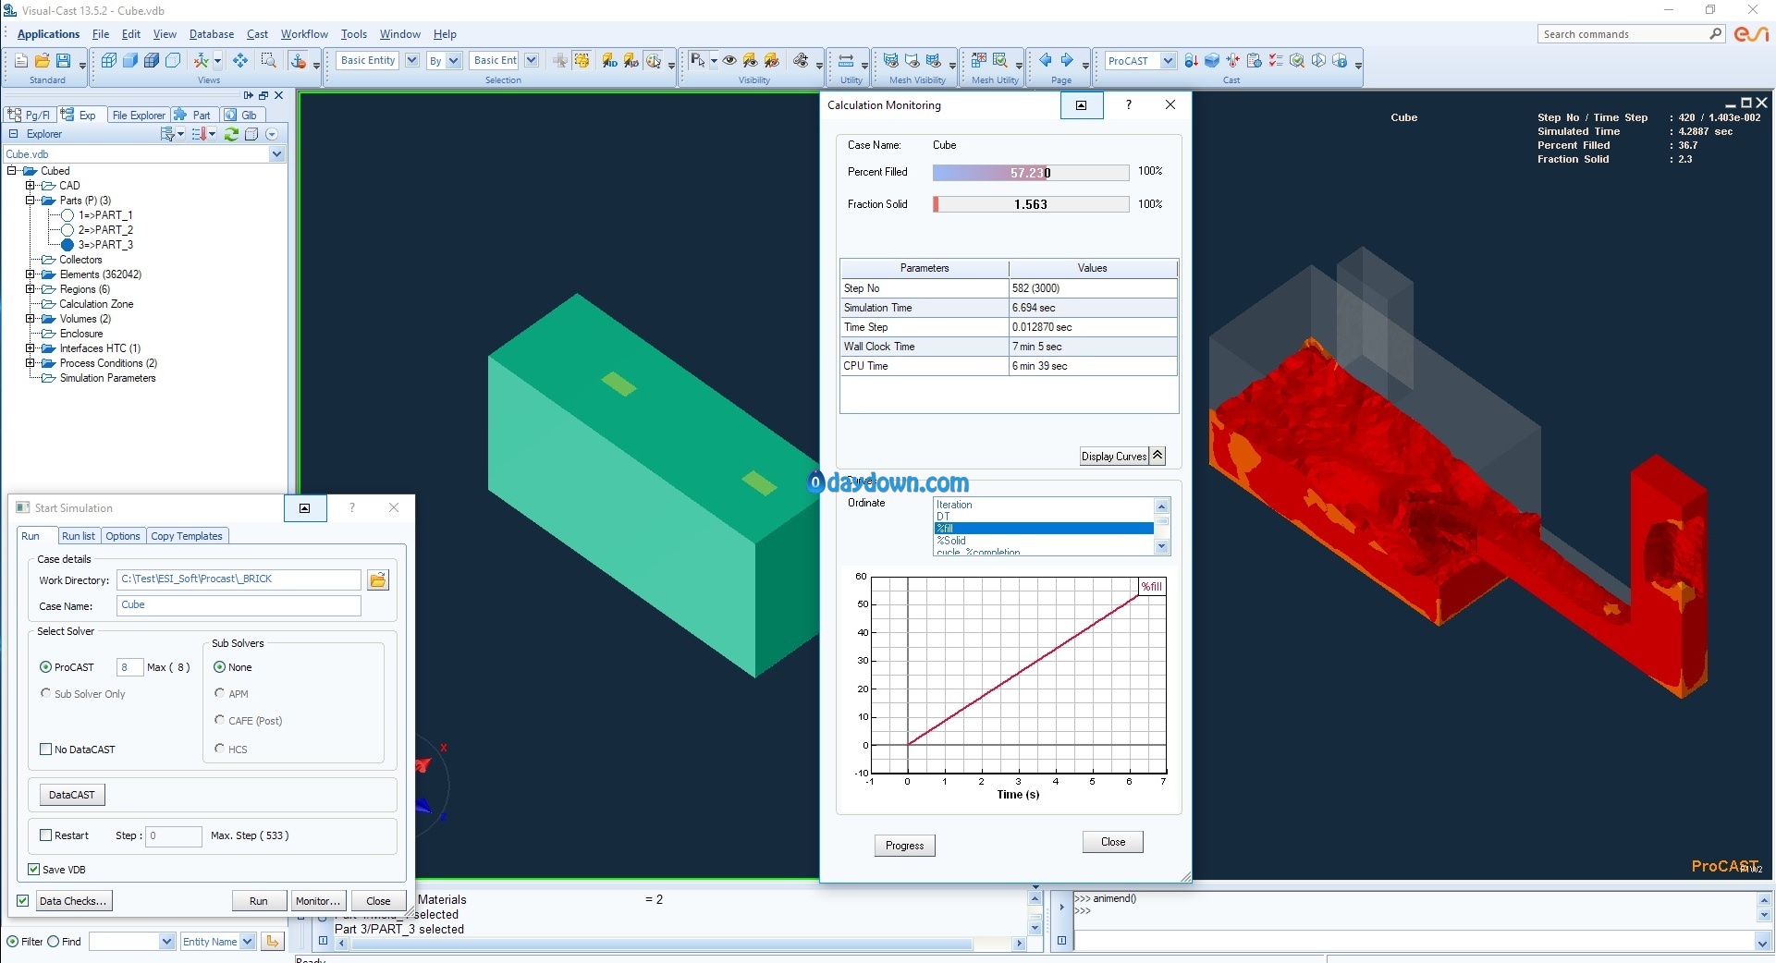Save the model with the floppy disk icon
Image resolution: width=1776 pixels, height=963 pixels.
(x=63, y=61)
